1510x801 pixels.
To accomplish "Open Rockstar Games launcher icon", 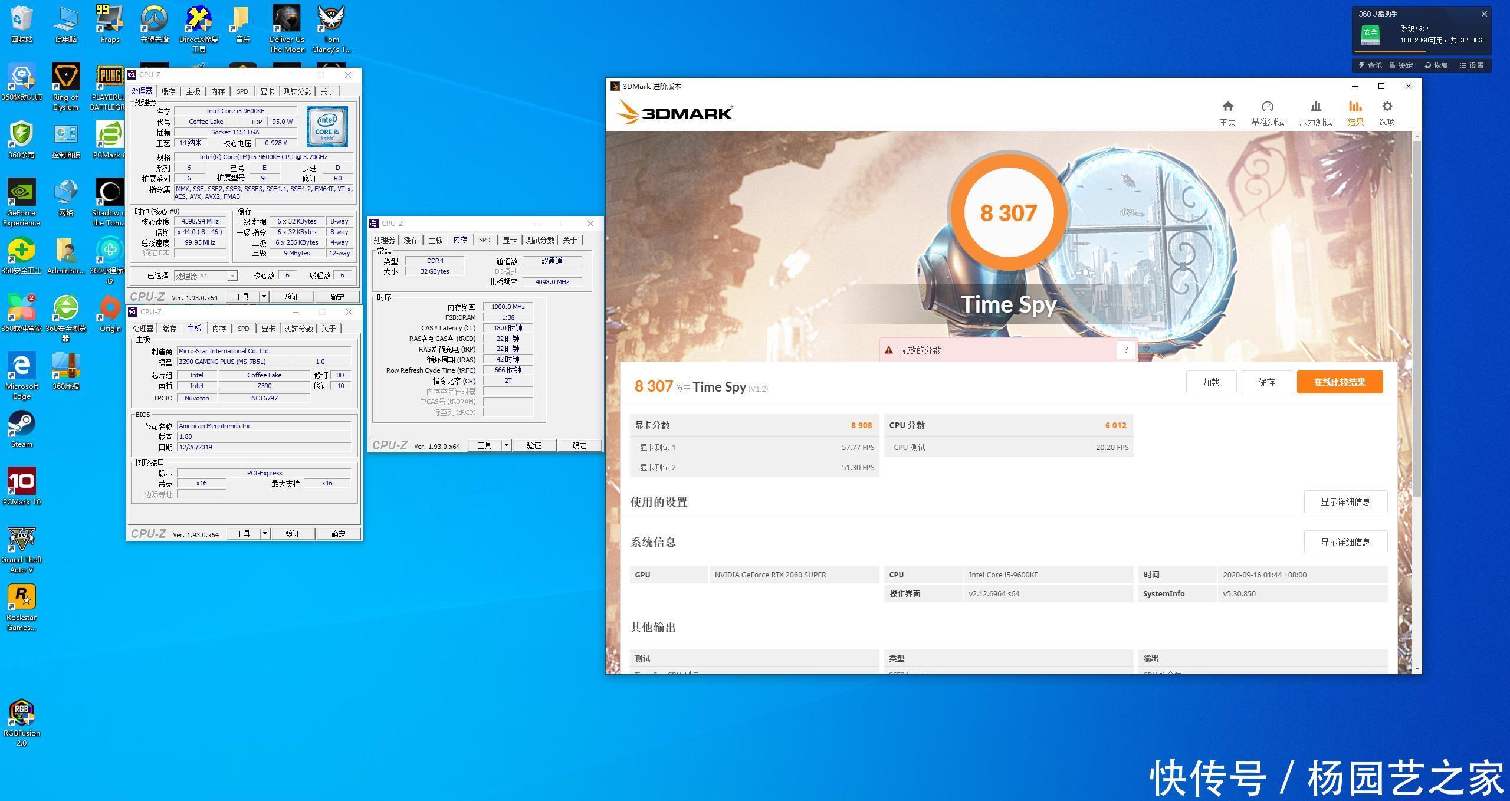I will (x=22, y=608).
